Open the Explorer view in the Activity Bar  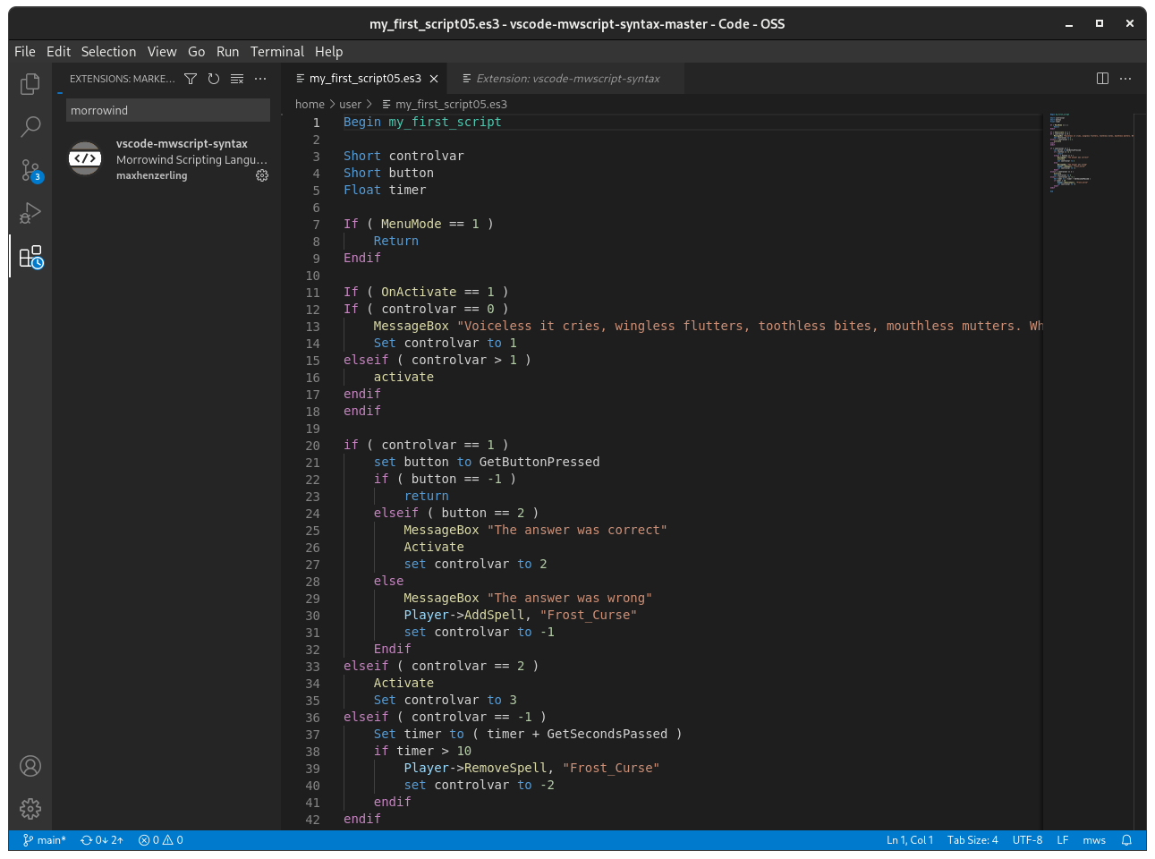[x=30, y=82]
